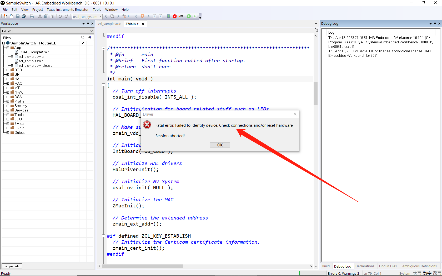Toggle code fold at main function brace
The height and width of the screenshot is (276, 442).
[x=103, y=85]
